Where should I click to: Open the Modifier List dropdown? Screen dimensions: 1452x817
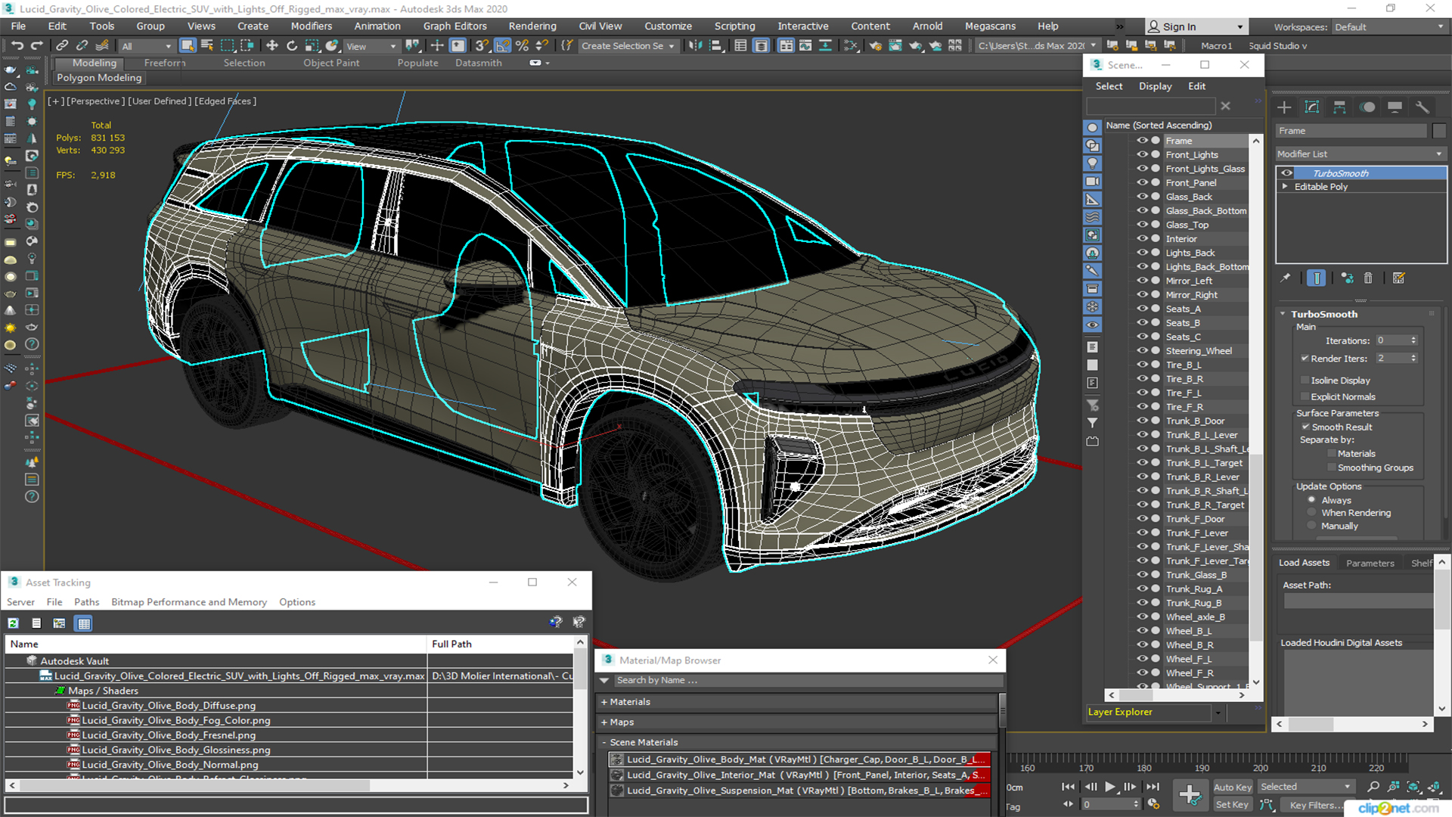pyautogui.click(x=1360, y=154)
